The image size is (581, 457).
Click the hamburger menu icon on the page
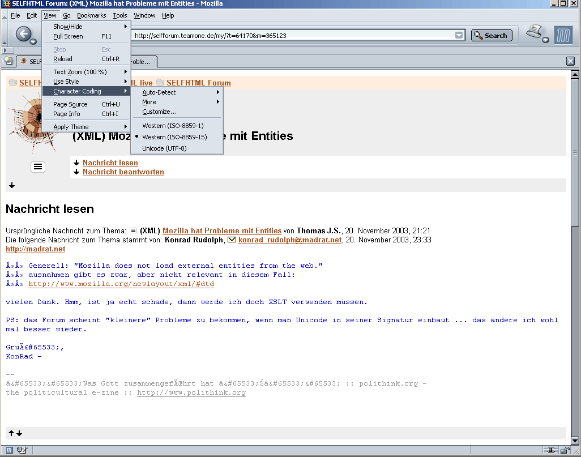tap(38, 166)
